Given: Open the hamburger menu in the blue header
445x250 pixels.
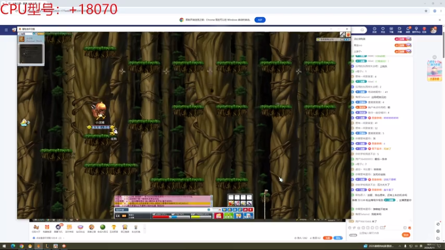Looking at the screenshot, I should [6, 30].
